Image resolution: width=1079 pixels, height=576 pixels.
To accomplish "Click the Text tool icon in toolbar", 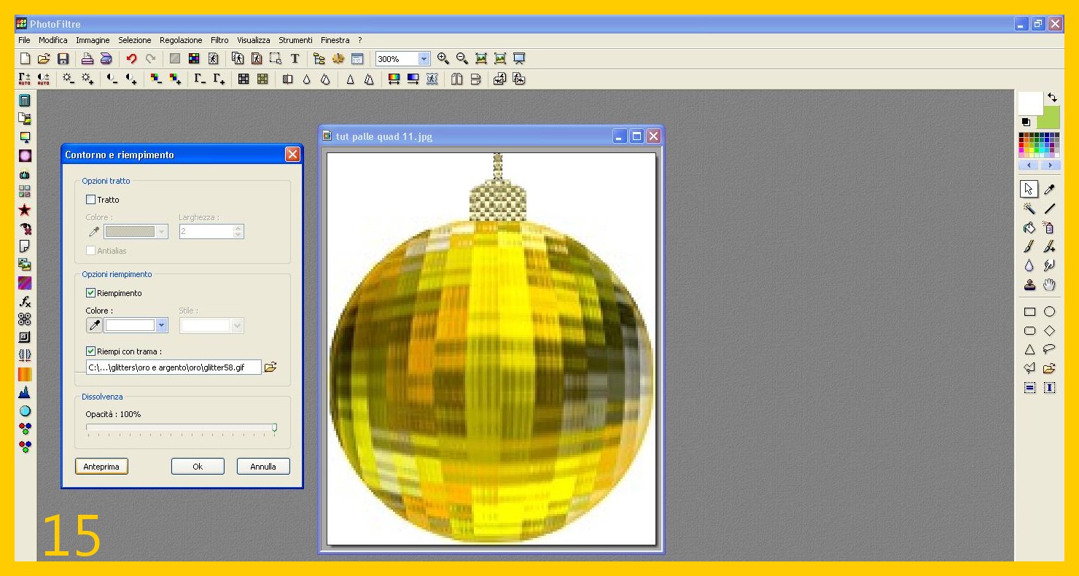I will [x=295, y=59].
